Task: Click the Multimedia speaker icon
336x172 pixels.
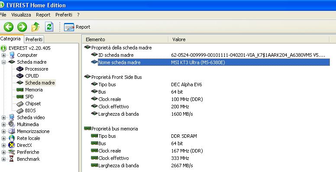Action: 12,124
